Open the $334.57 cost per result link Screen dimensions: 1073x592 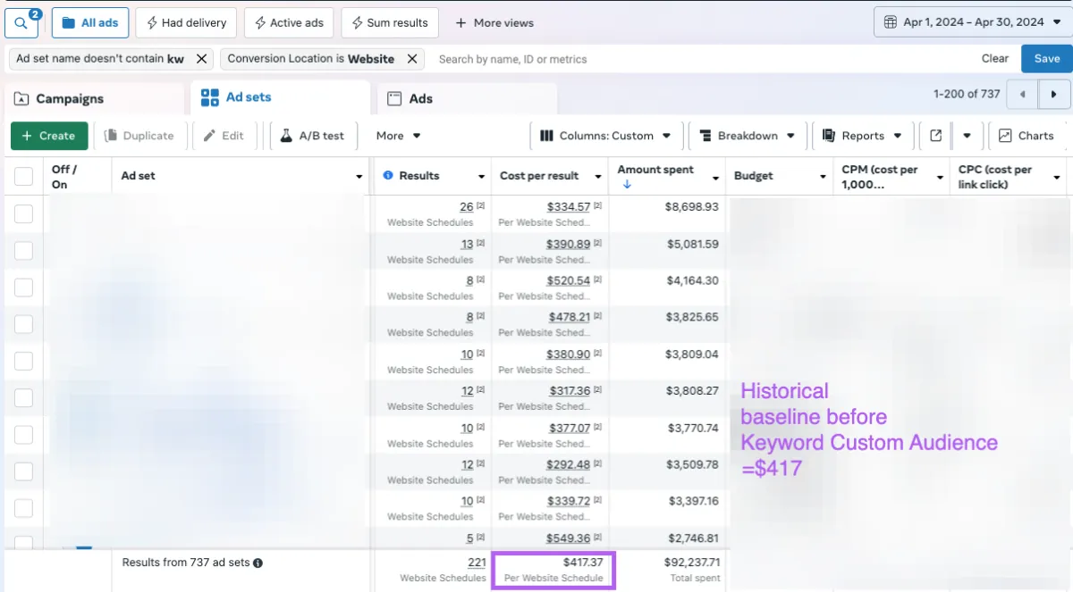point(569,207)
